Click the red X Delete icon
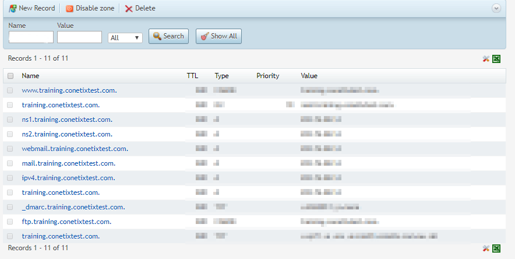The height and width of the screenshot is (259, 515). tap(129, 9)
